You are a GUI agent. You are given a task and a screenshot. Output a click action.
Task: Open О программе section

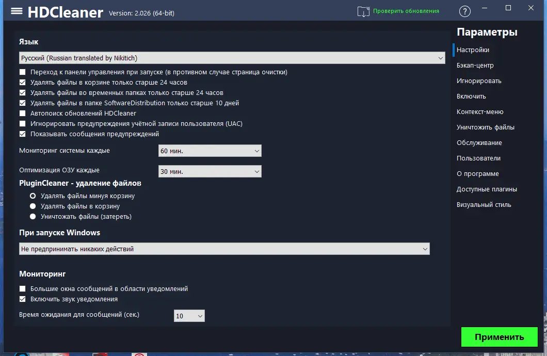(x=477, y=174)
